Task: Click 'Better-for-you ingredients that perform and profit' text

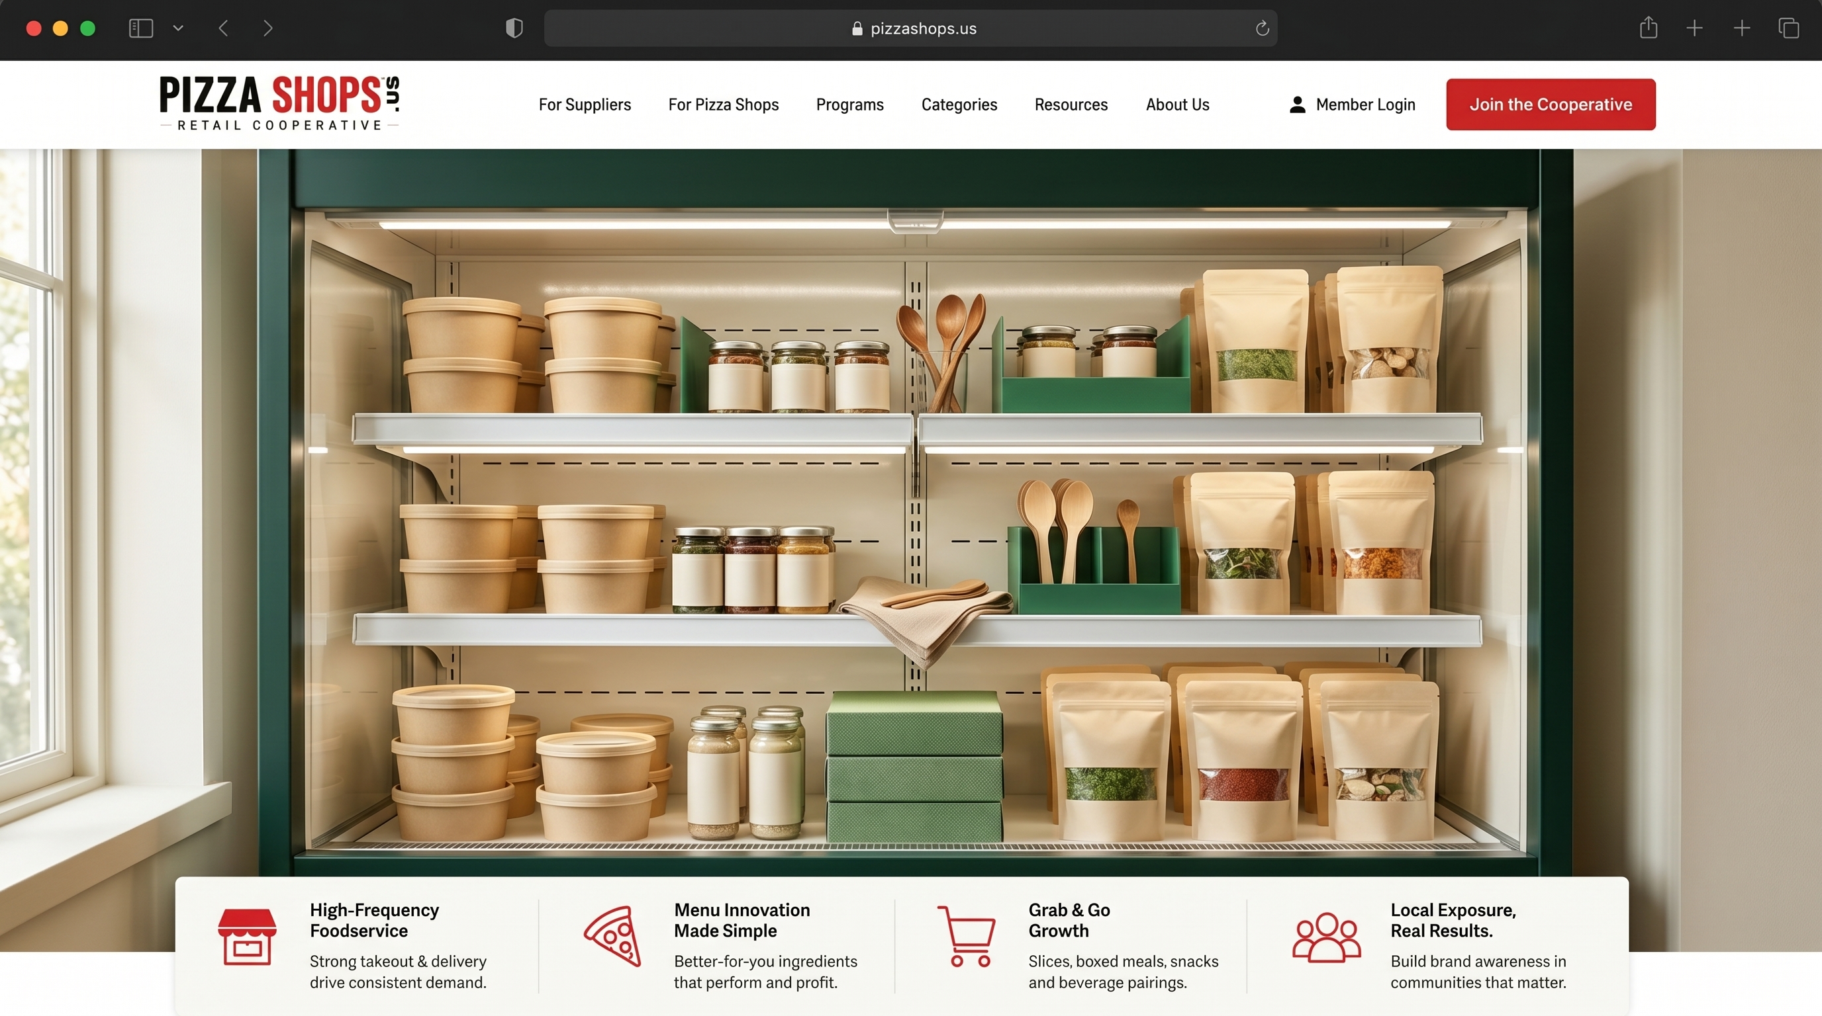Action: coord(765,972)
